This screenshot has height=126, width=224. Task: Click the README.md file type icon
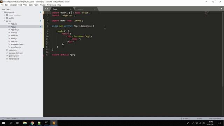pyautogui.click(x=7, y=59)
